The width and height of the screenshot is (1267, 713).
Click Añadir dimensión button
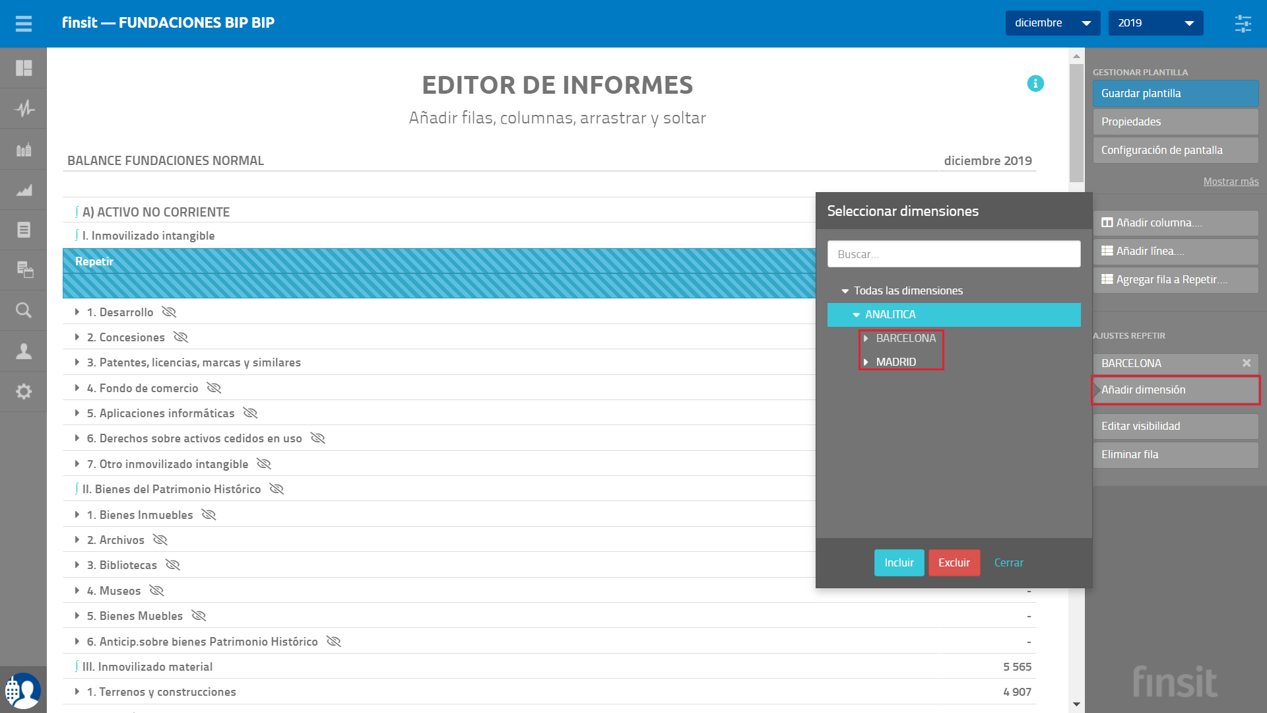(x=1175, y=390)
